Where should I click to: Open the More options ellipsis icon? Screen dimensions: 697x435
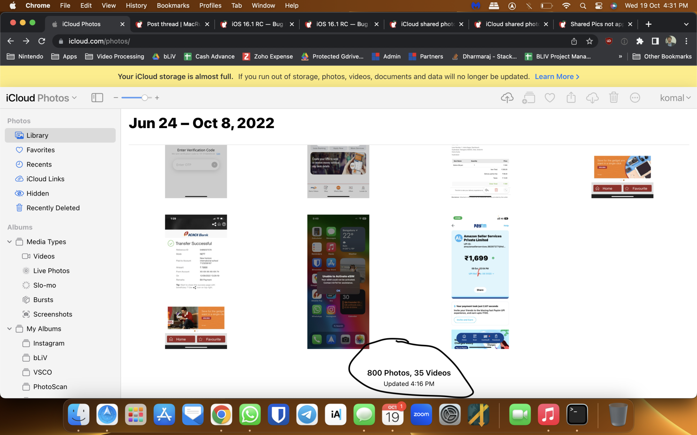pos(635,98)
